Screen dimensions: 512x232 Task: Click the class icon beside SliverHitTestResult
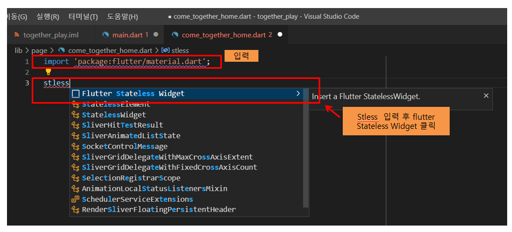(x=76, y=125)
